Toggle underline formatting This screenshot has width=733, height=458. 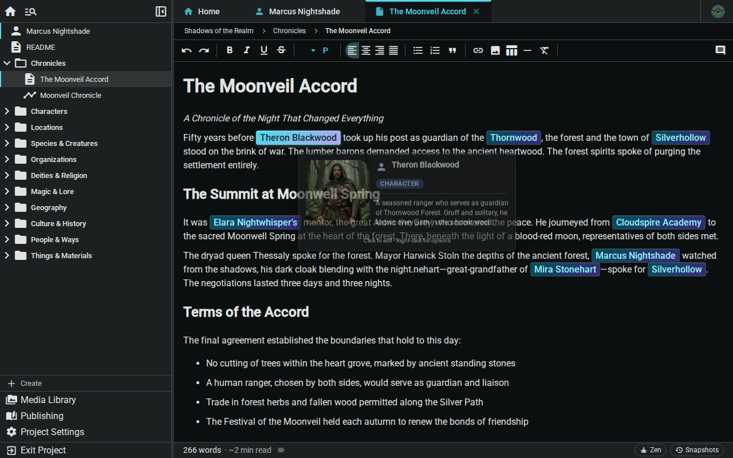point(264,50)
